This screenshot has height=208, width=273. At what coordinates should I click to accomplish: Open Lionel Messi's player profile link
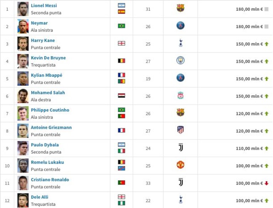click(44, 6)
